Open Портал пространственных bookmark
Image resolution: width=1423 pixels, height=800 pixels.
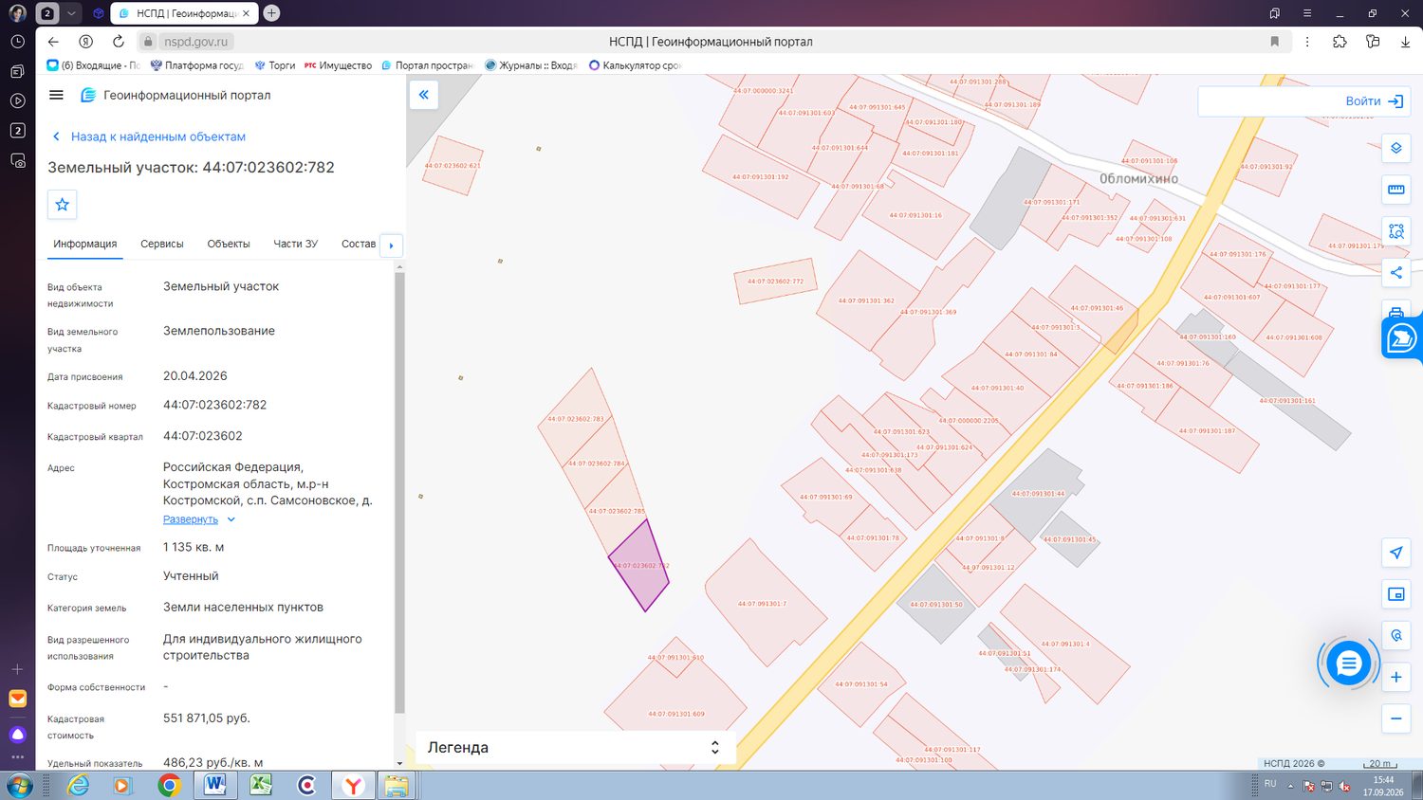coord(427,65)
